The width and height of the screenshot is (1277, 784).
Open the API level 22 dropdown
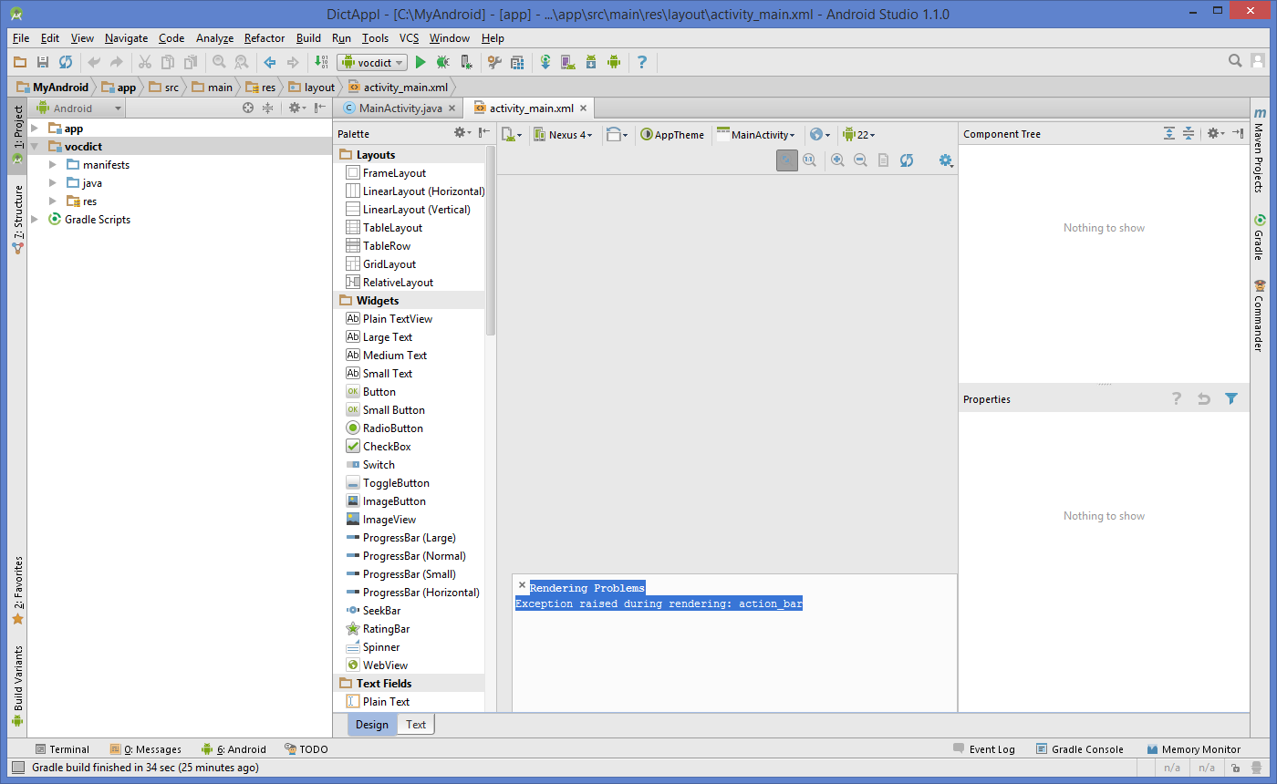coord(858,134)
